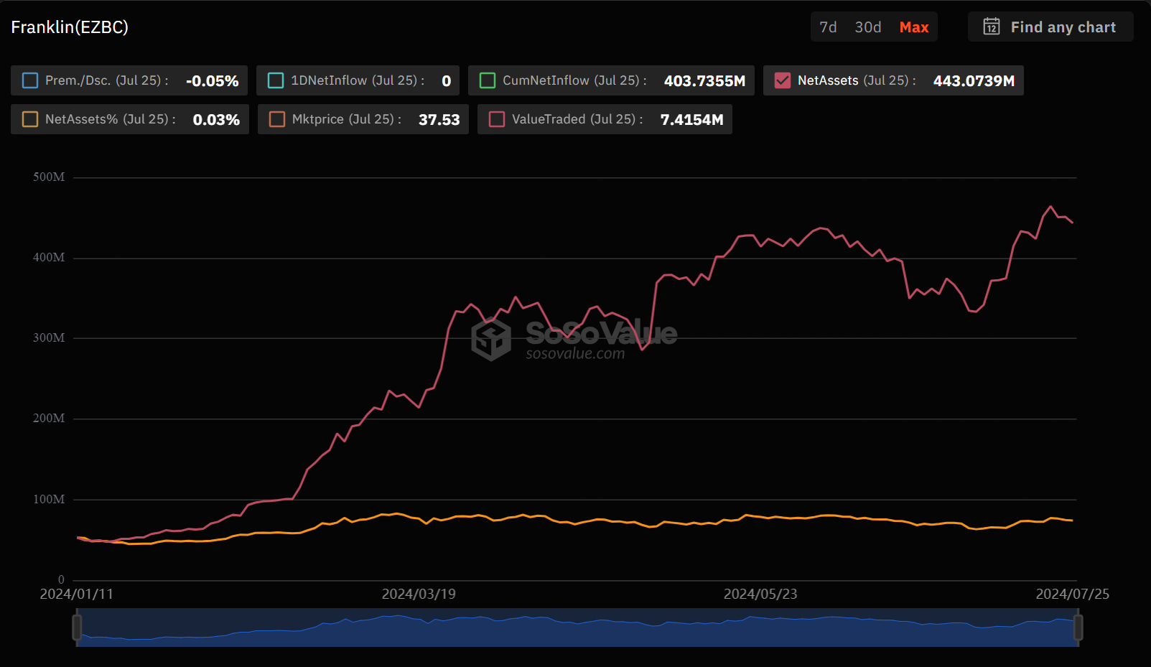Select the 30d time range tab
Image resolution: width=1151 pixels, height=667 pixels.
[867, 27]
